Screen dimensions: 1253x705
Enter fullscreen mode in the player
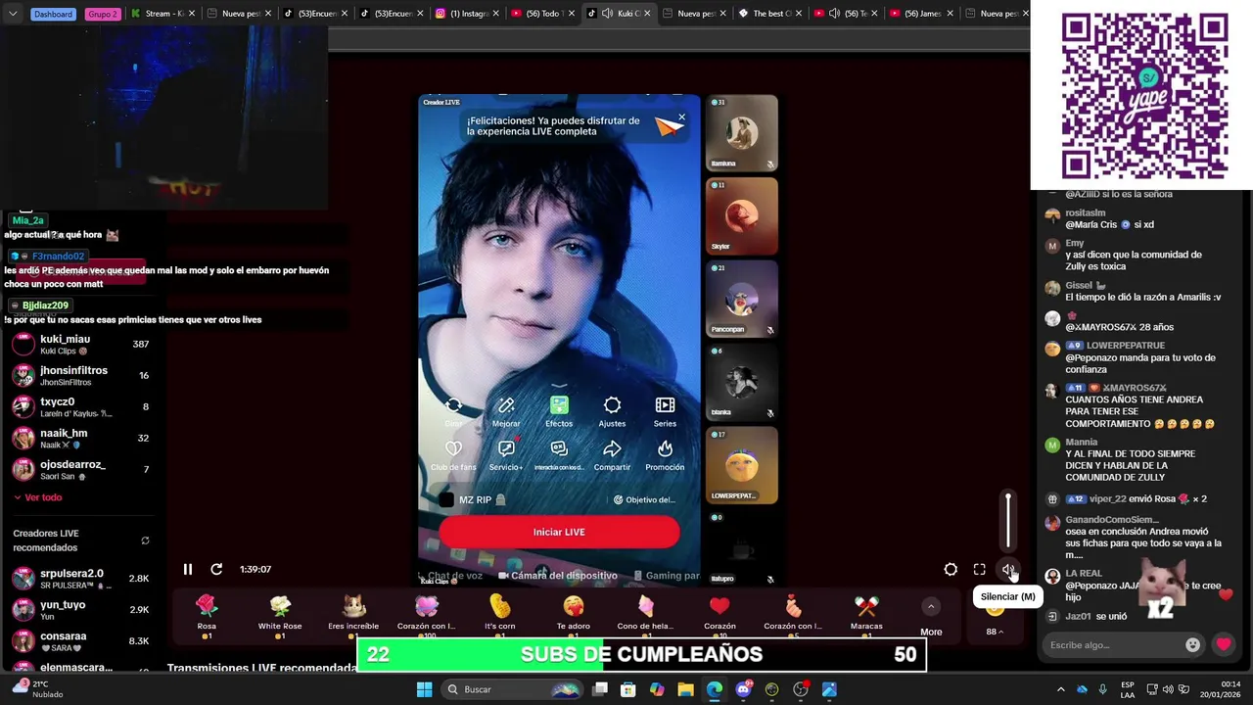point(979,569)
